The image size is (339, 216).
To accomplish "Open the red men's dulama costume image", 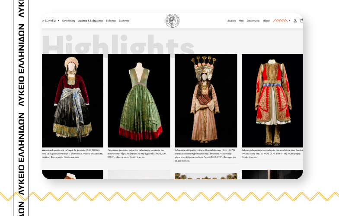I will click(x=272, y=101).
